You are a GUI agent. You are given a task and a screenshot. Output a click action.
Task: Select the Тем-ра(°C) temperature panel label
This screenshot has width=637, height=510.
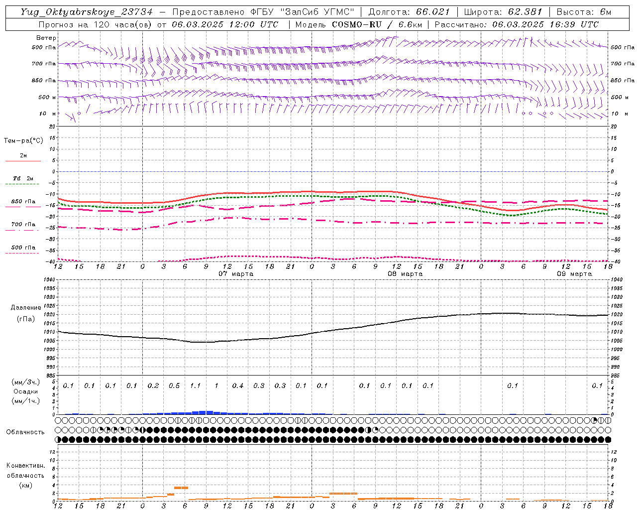pyautogui.click(x=23, y=141)
